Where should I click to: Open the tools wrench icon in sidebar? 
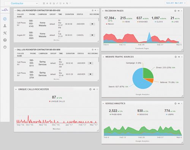[x=5, y=33]
